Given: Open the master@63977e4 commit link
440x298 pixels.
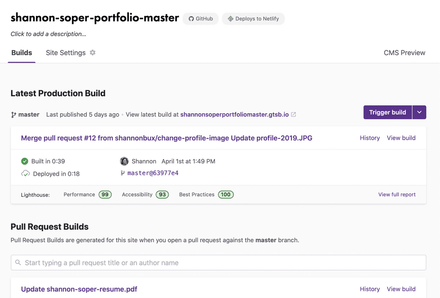Looking at the screenshot, I should pyautogui.click(x=153, y=173).
